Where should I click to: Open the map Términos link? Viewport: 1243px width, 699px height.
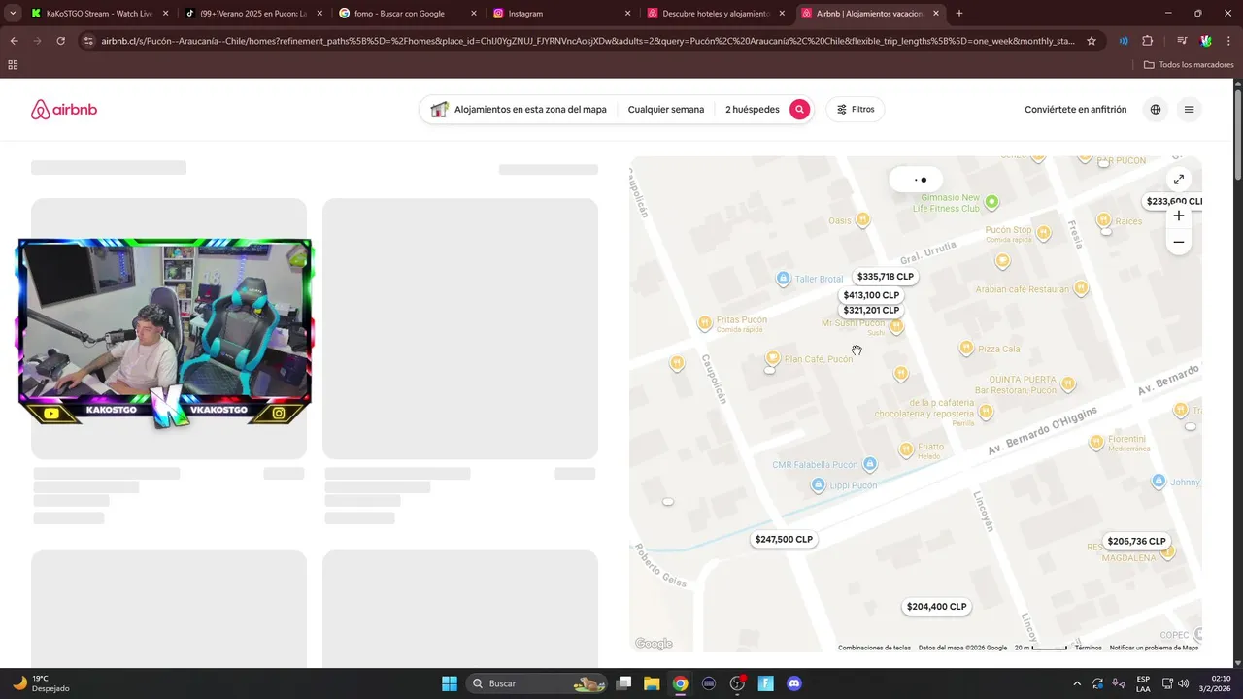[1088, 648]
